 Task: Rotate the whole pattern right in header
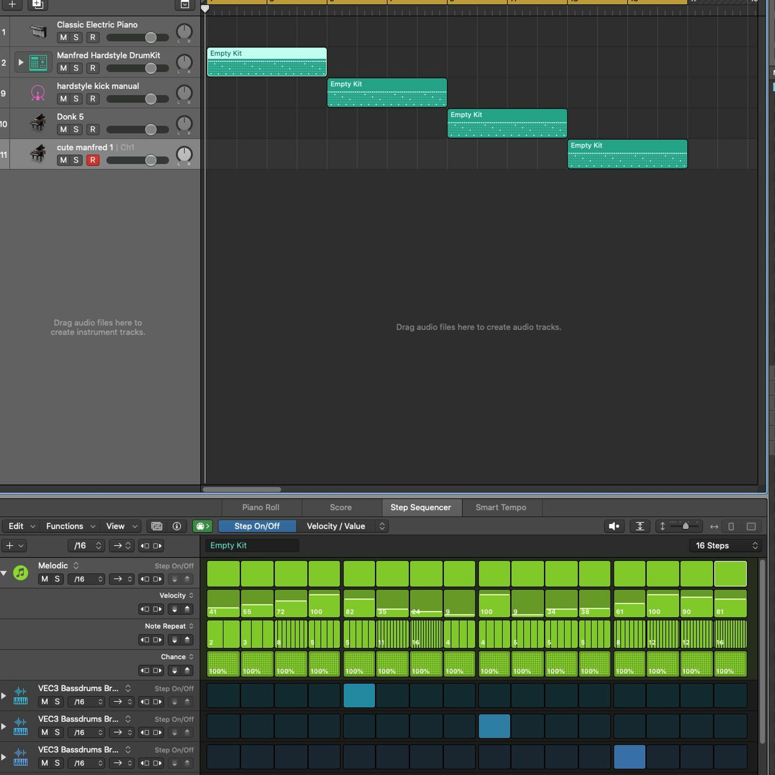point(157,546)
